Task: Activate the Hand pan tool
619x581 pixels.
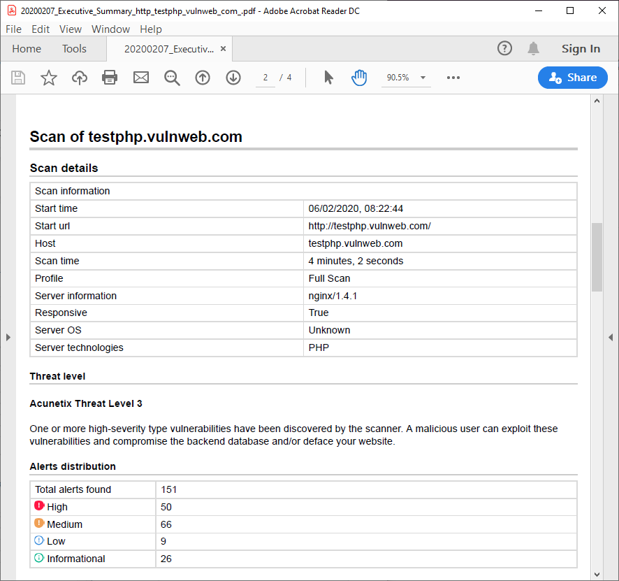Action: coord(359,78)
